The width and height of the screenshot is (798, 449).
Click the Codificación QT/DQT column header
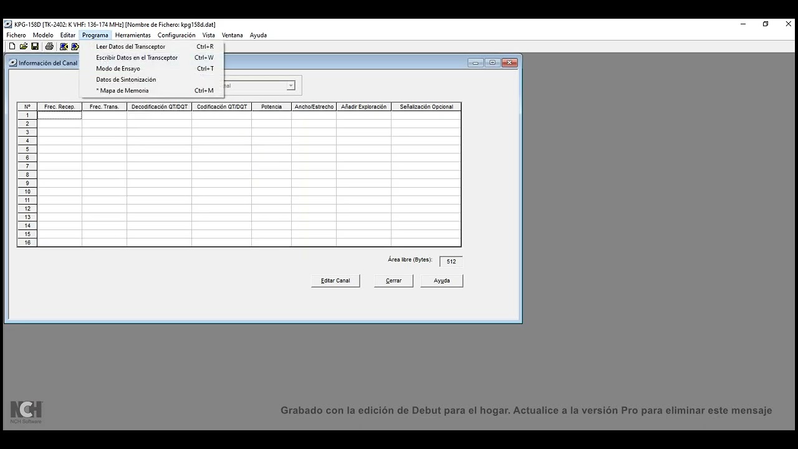(222, 107)
